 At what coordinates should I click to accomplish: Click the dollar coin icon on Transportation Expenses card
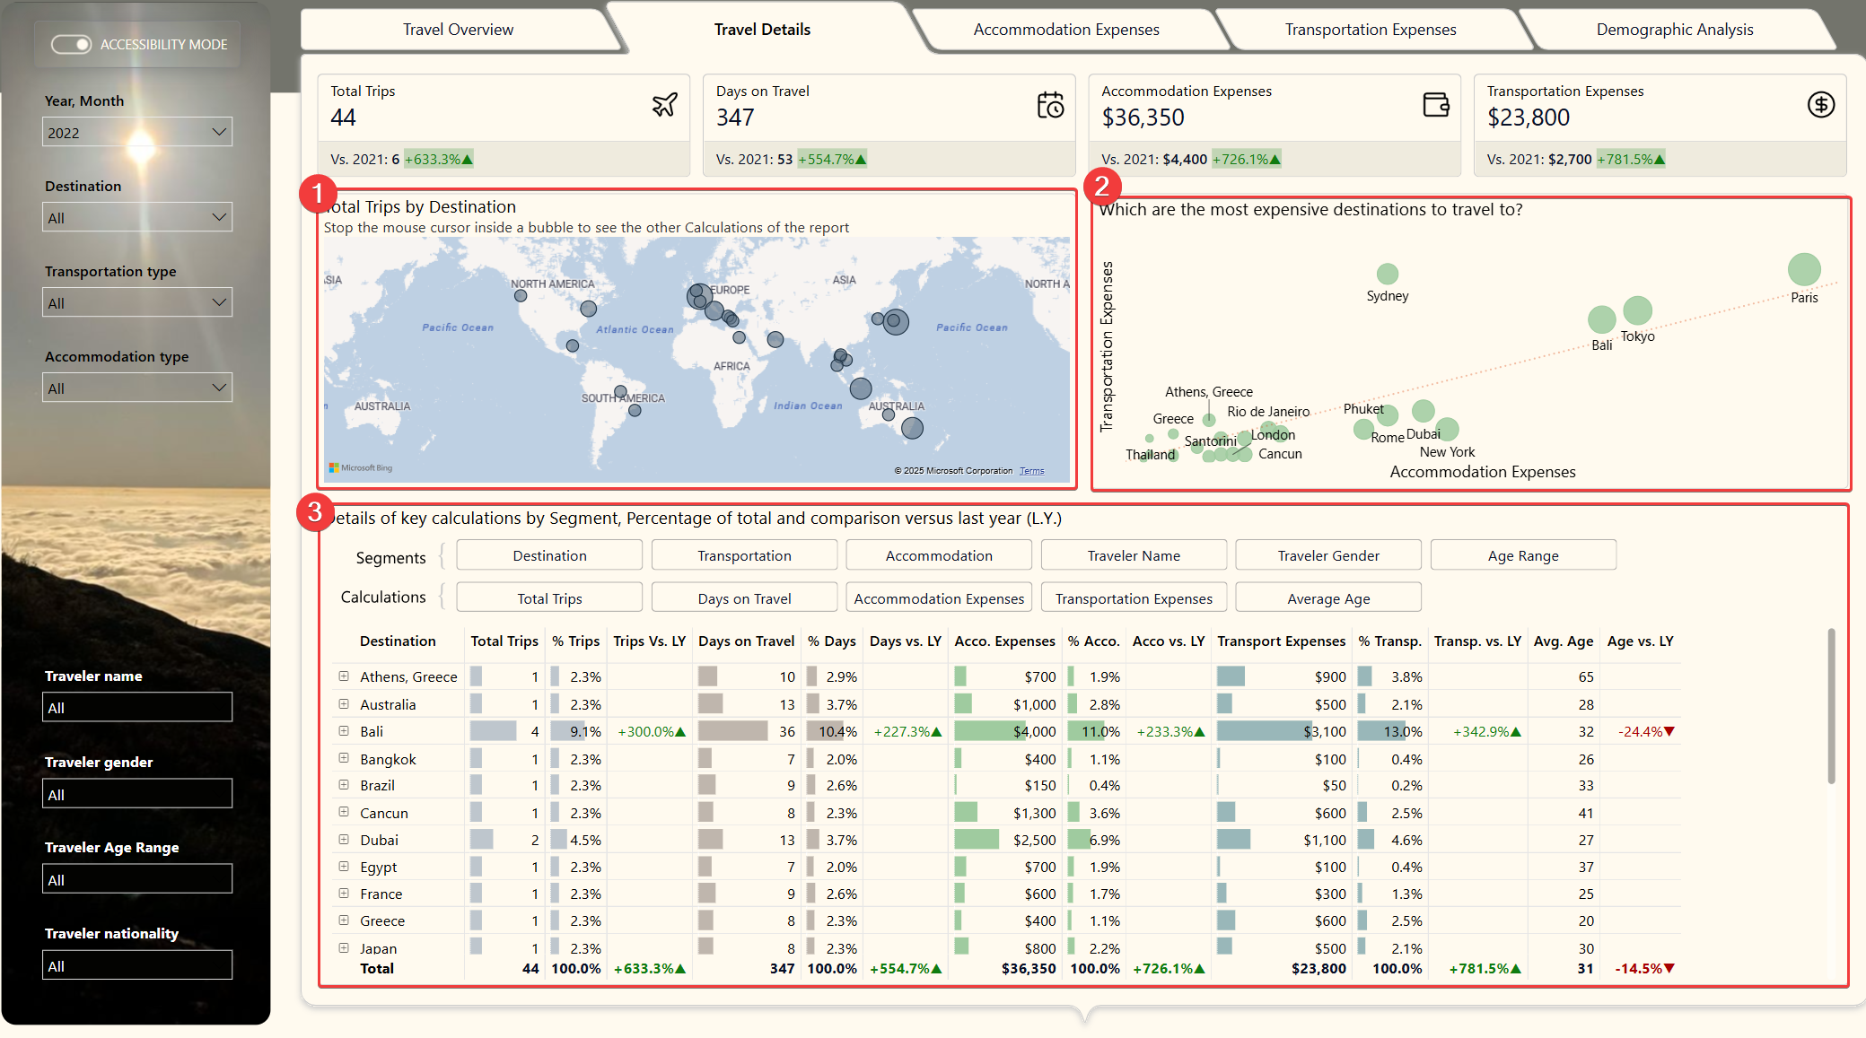(x=1820, y=105)
